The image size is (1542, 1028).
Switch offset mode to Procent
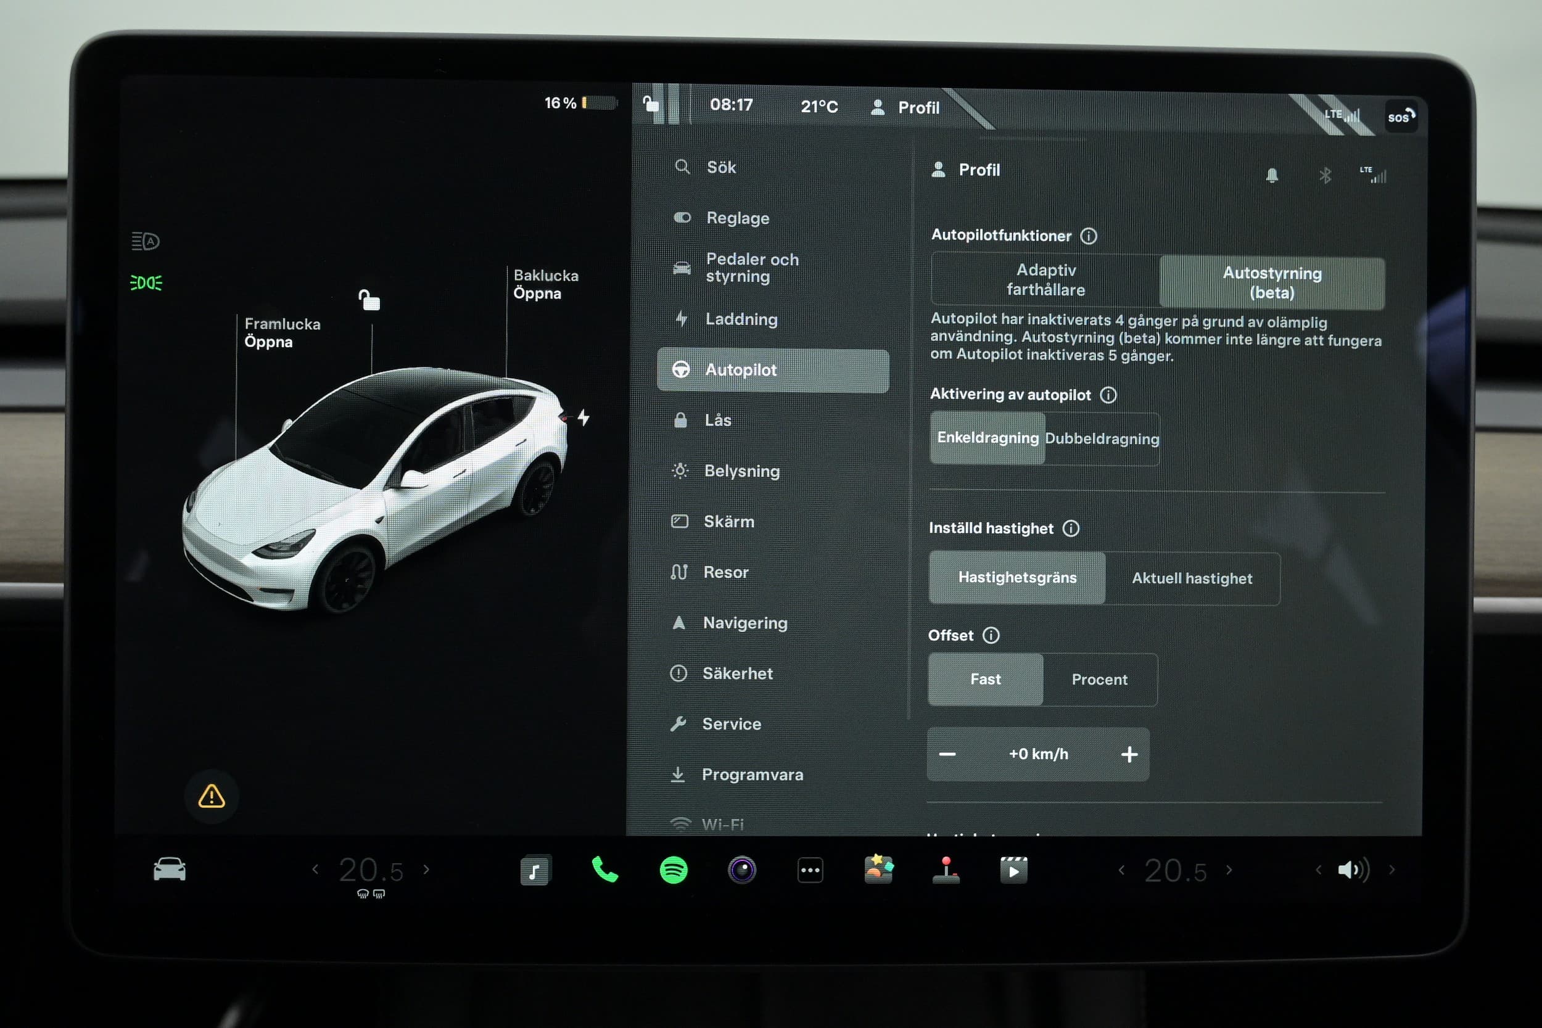pos(1099,679)
